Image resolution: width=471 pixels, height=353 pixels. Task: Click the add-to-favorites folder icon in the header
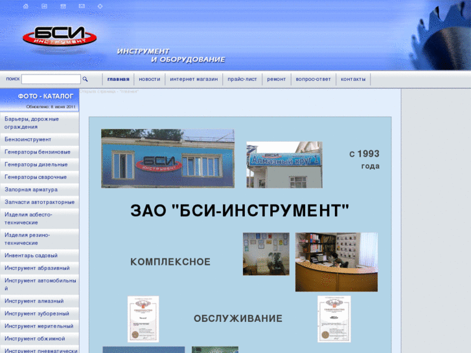44,6
